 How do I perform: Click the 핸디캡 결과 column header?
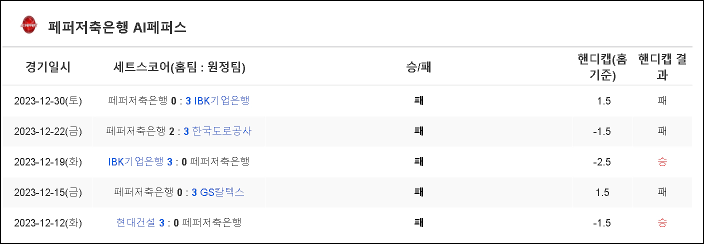pos(662,67)
